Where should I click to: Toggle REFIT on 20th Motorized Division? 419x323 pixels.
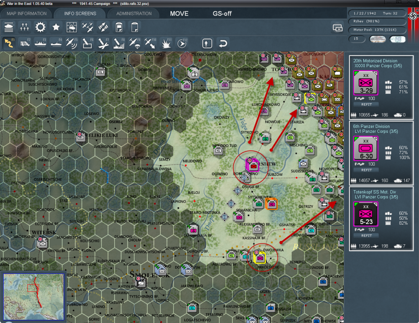[366, 105]
